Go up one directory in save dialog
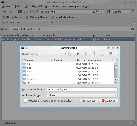 point(78,54)
